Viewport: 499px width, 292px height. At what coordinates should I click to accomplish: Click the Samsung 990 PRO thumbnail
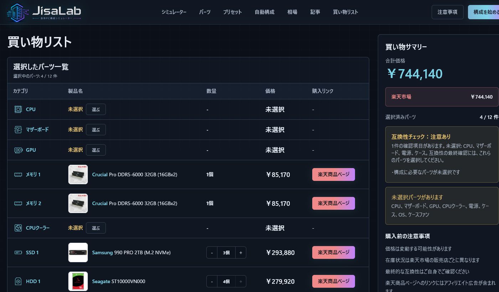78,252
